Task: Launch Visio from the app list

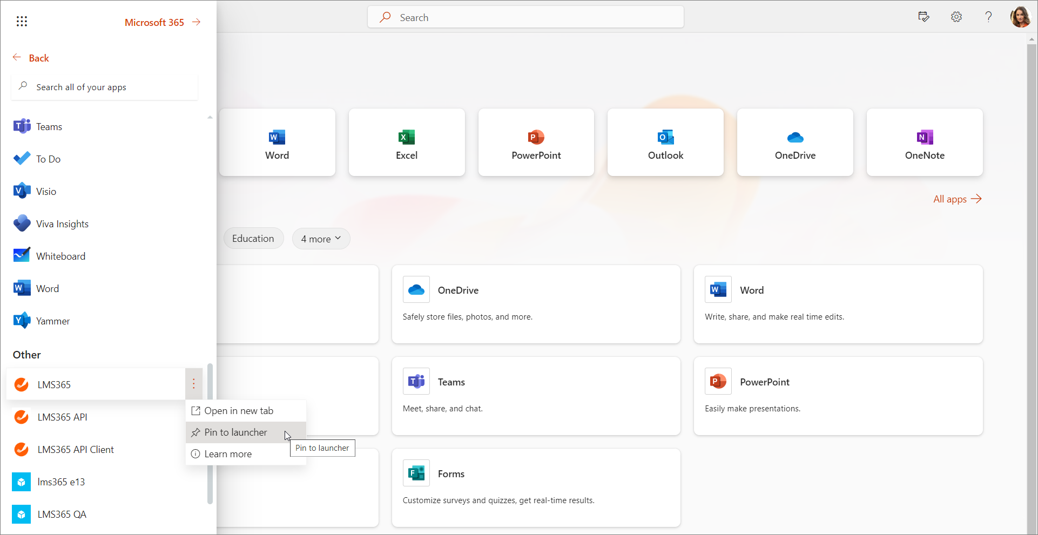Action: (x=46, y=192)
